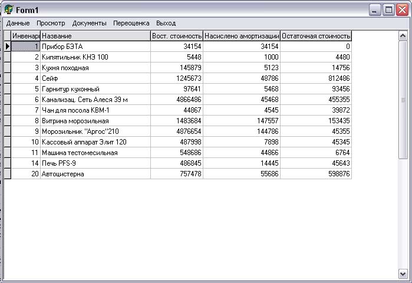Screen dimensions: 412x283
Task: Maximize the Form1 window
Action: point(388,9)
